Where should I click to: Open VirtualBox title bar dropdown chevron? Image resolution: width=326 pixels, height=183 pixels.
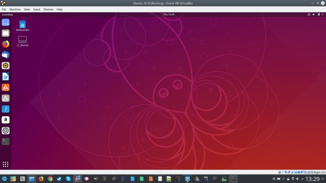(x=313, y=3)
